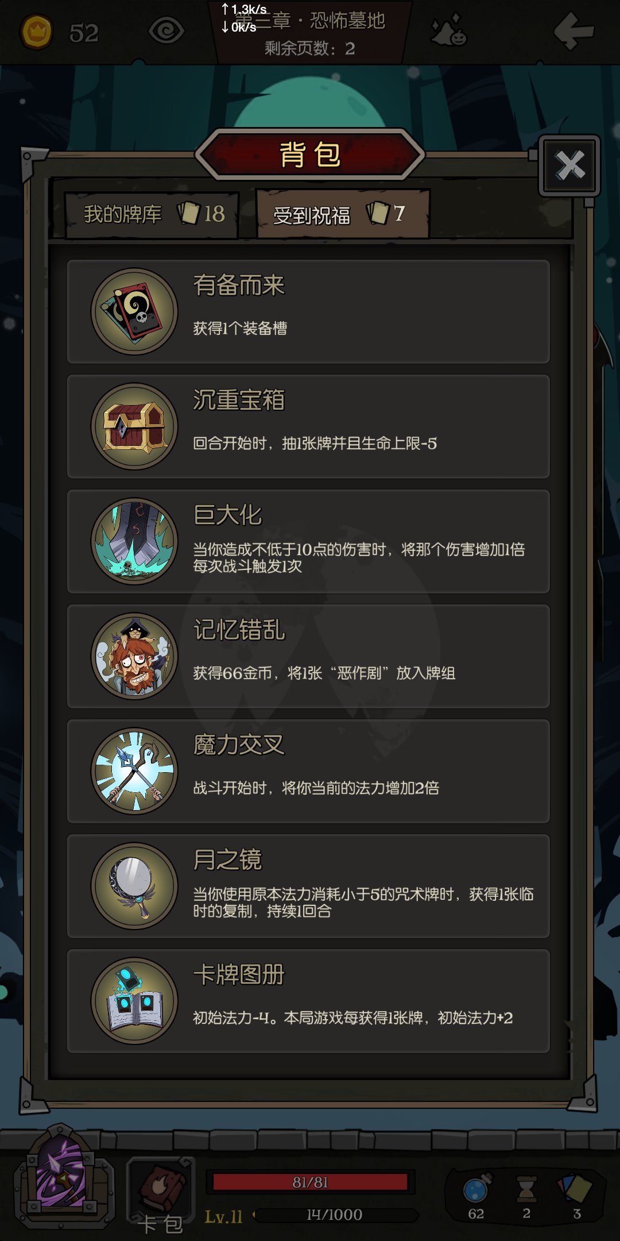620x1241 pixels.
Task: Tap the gold crown coin icon
Action: point(36,32)
